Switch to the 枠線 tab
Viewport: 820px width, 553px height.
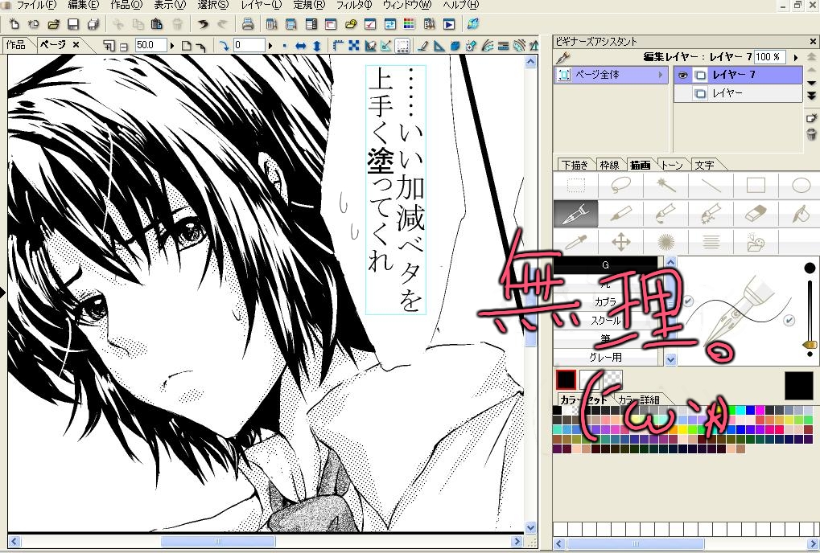tap(609, 165)
